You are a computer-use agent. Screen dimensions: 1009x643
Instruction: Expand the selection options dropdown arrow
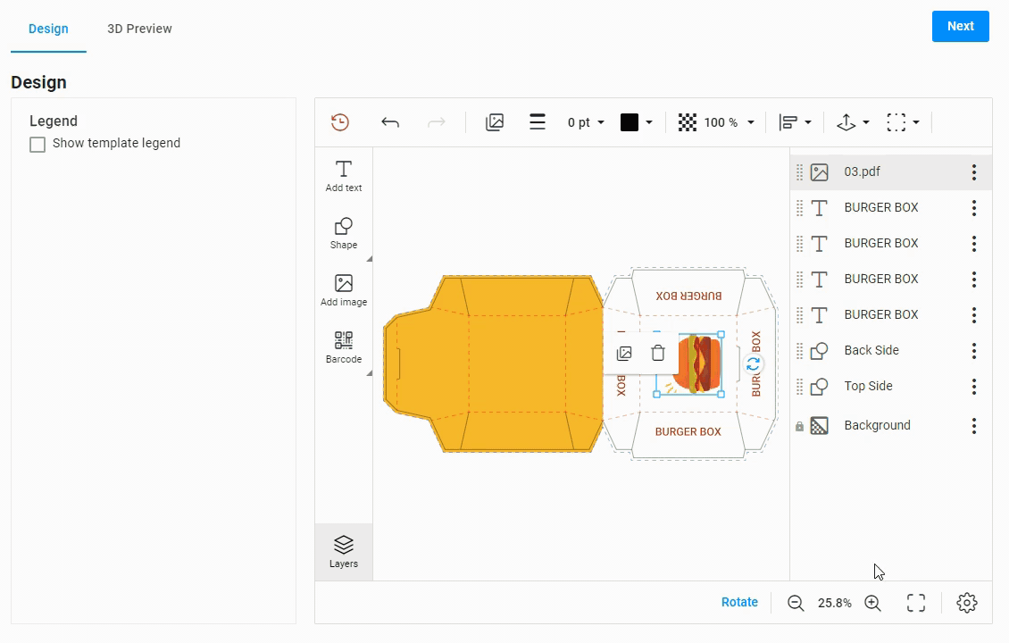[x=916, y=122]
